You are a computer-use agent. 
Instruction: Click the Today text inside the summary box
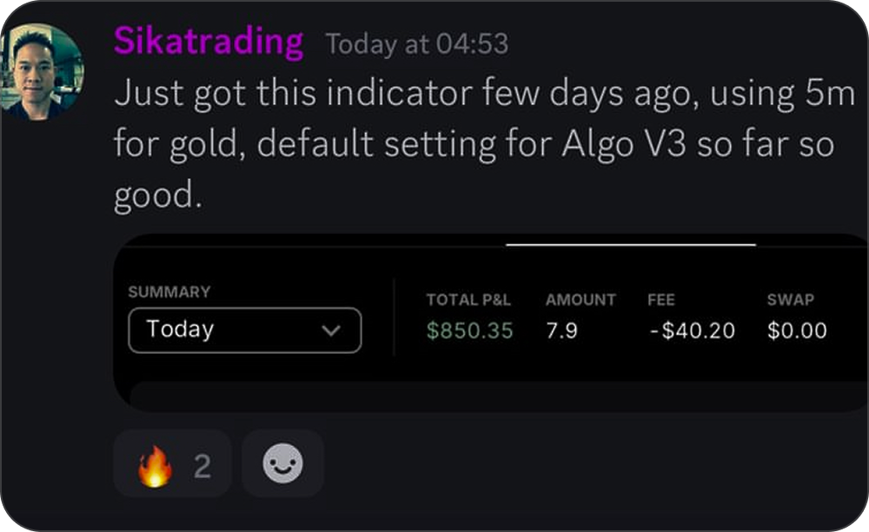(x=180, y=329)
